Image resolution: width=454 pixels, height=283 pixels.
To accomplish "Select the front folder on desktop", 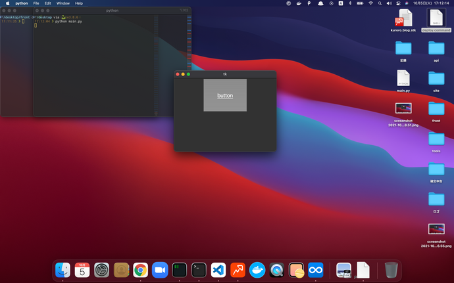I will tap(436, 111).
